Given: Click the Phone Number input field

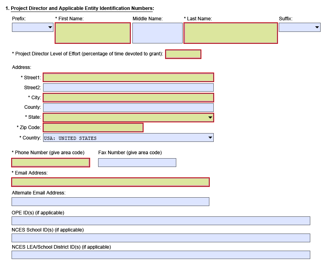Looking at the screenshot, I should pos(51,162).
